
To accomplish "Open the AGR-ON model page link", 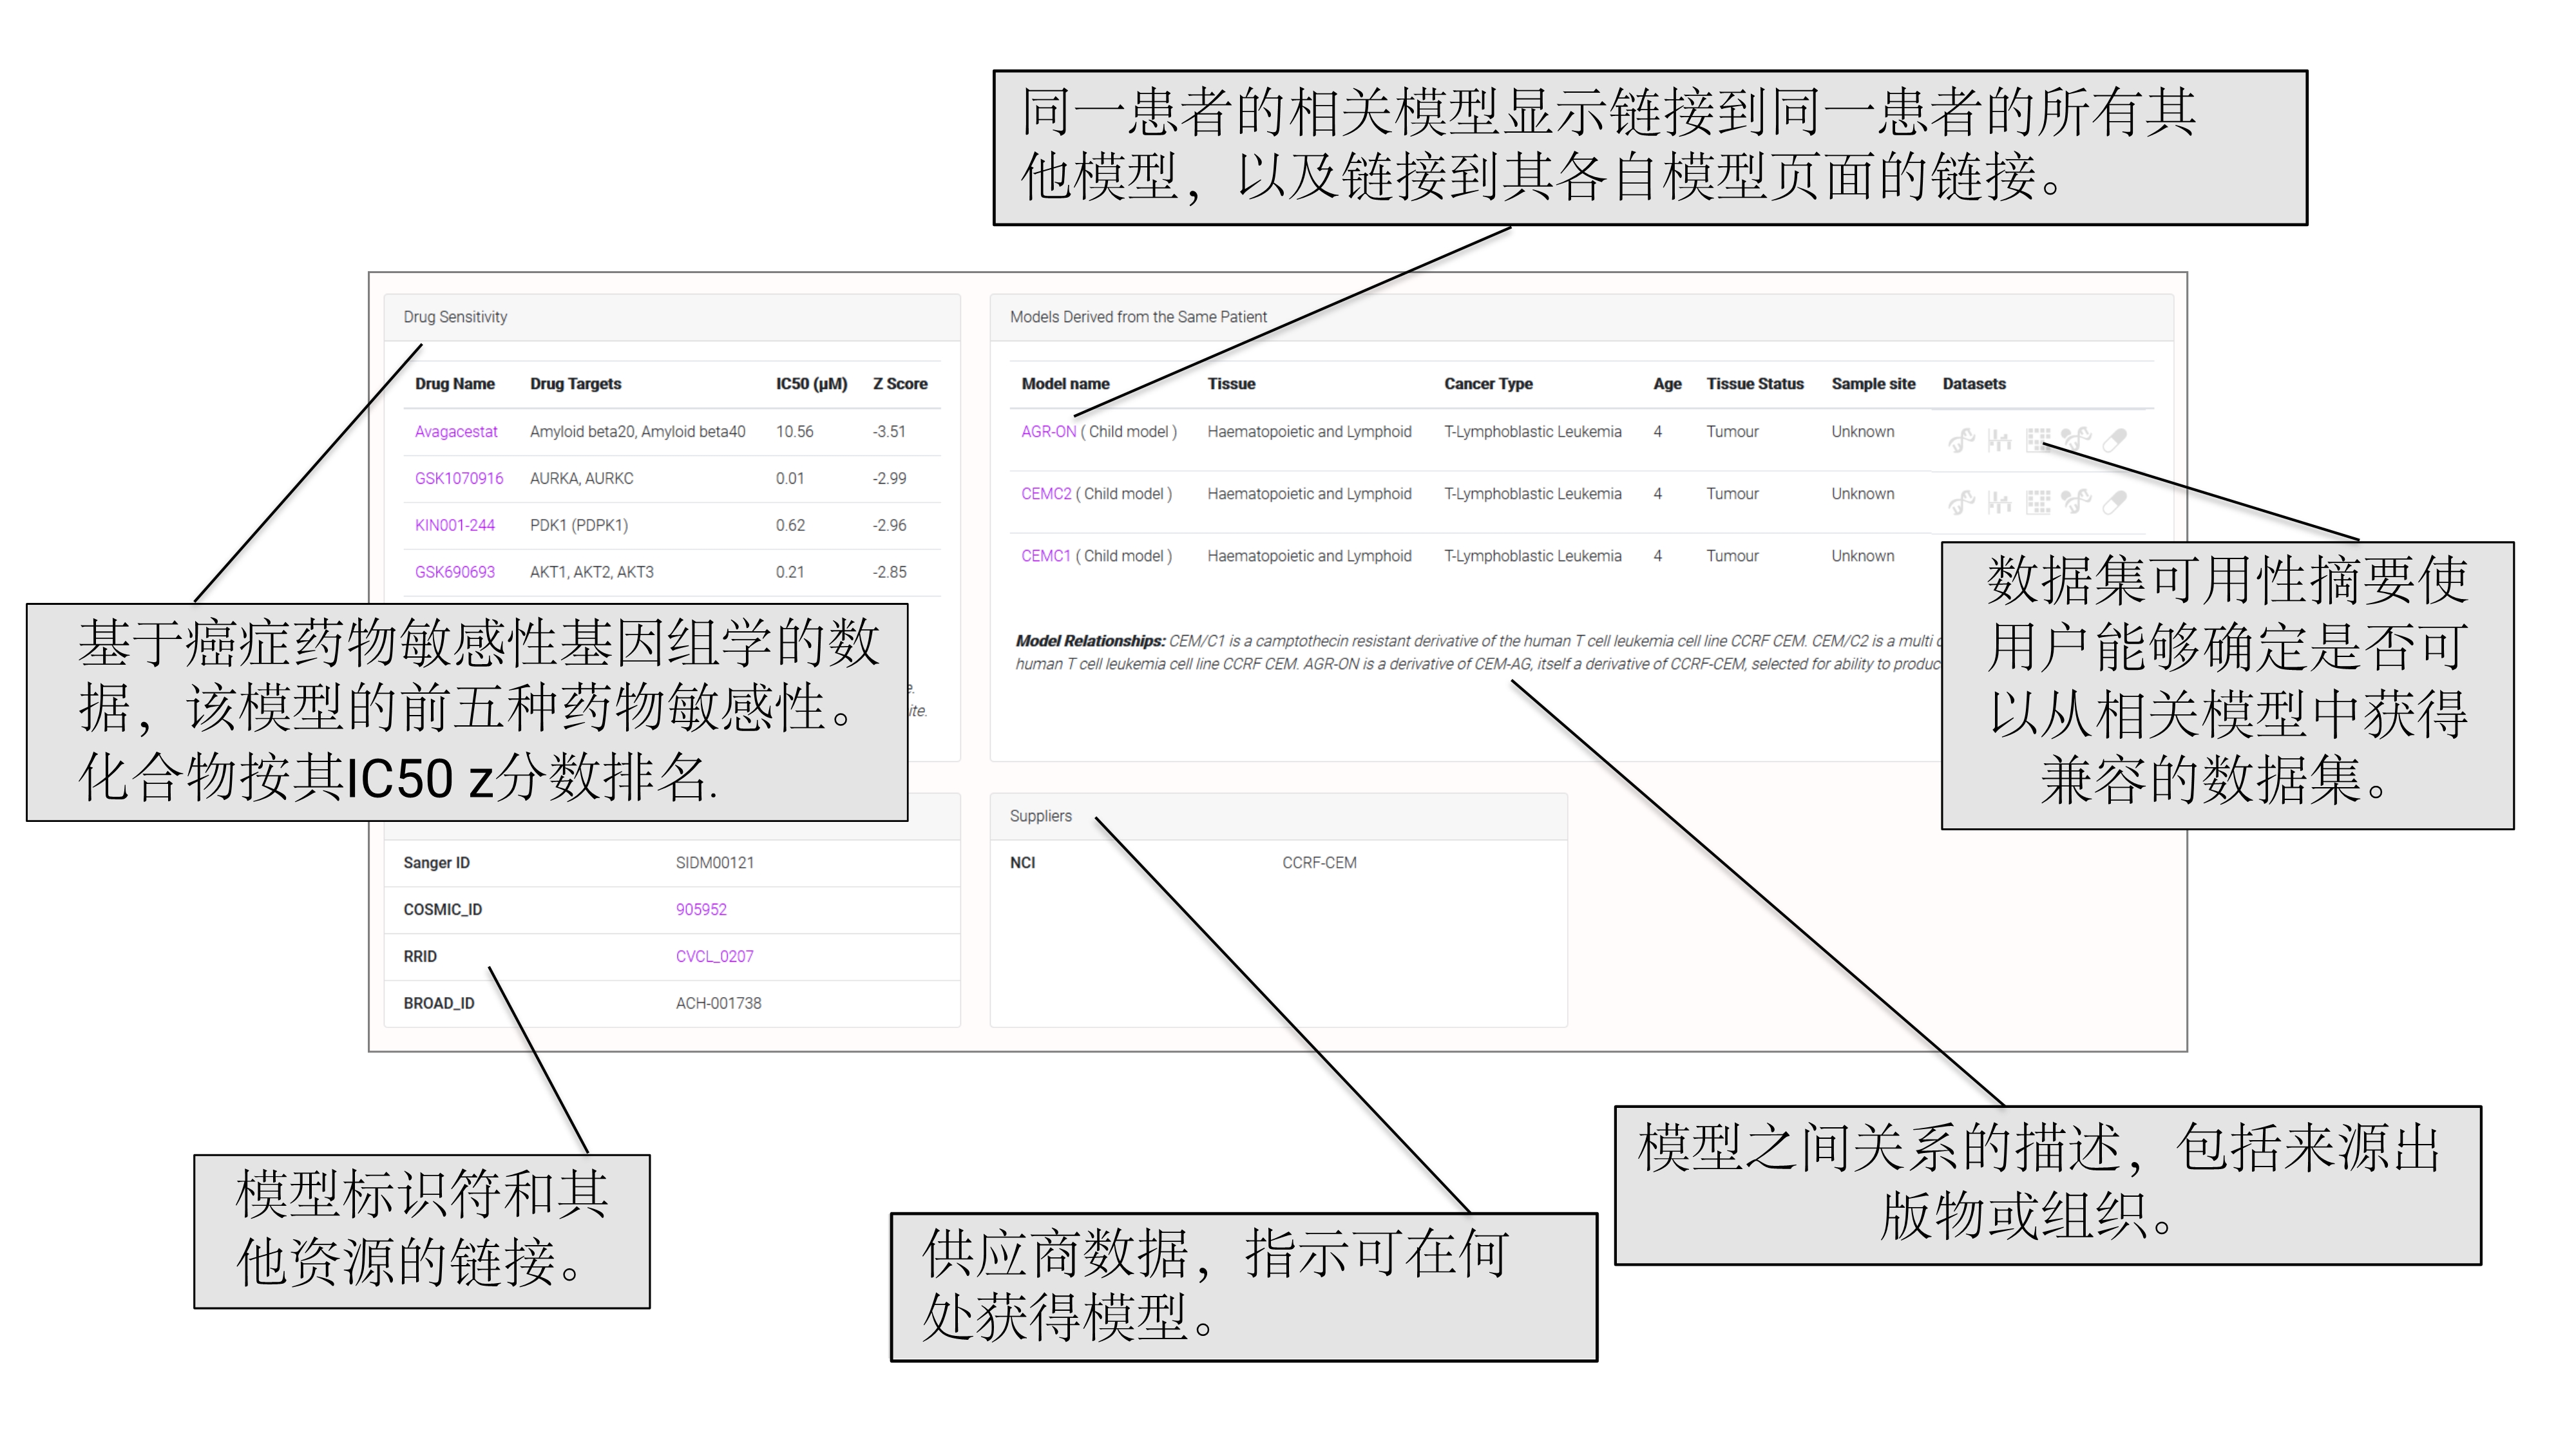I will (x=1048, y=432).
